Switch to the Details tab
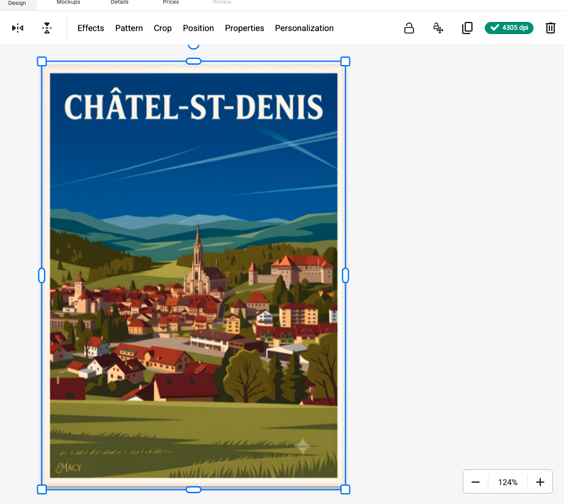 click(x=120, y=2)
